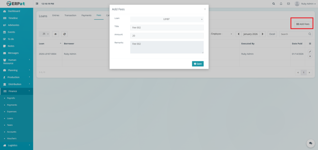Click the ERPat logo
The width and height of the screenshot is (318, 150).
(16, 4)
